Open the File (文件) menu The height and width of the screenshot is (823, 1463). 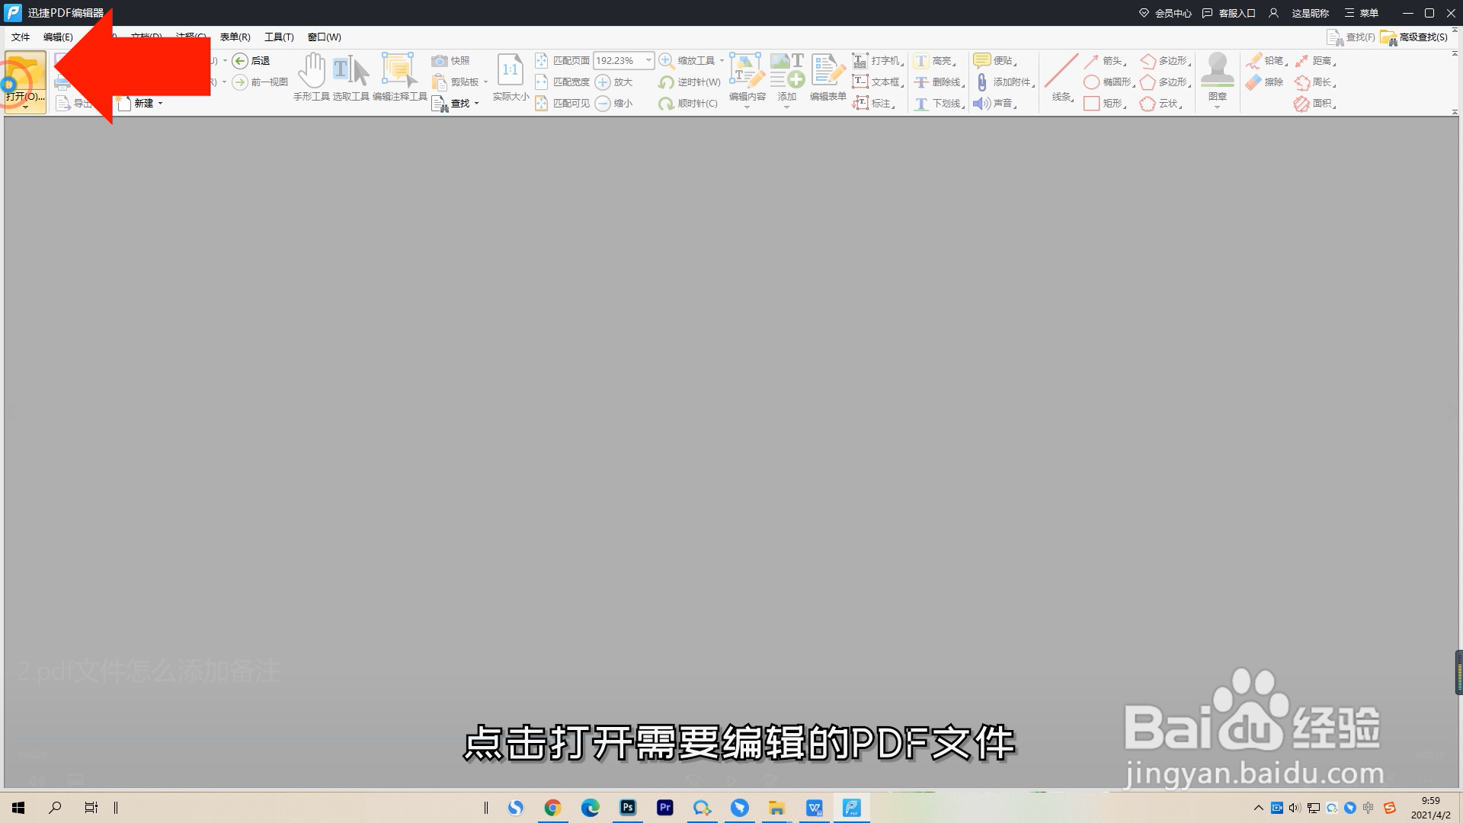pos(21,37)
